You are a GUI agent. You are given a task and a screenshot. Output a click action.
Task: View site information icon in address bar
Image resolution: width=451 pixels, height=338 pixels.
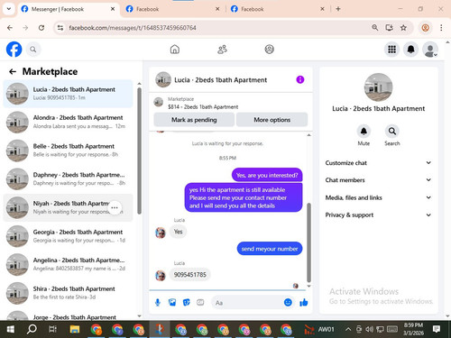(60, 28)
